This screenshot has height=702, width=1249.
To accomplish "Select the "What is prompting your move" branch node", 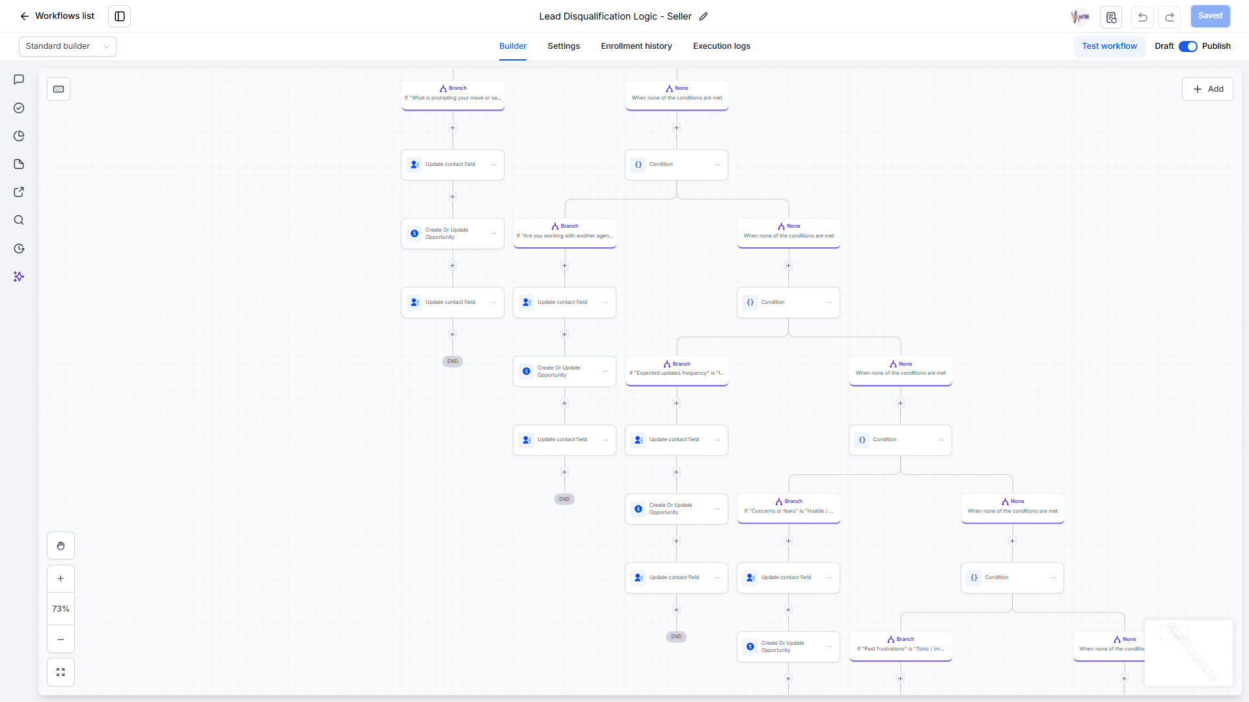I will (453, 95).
